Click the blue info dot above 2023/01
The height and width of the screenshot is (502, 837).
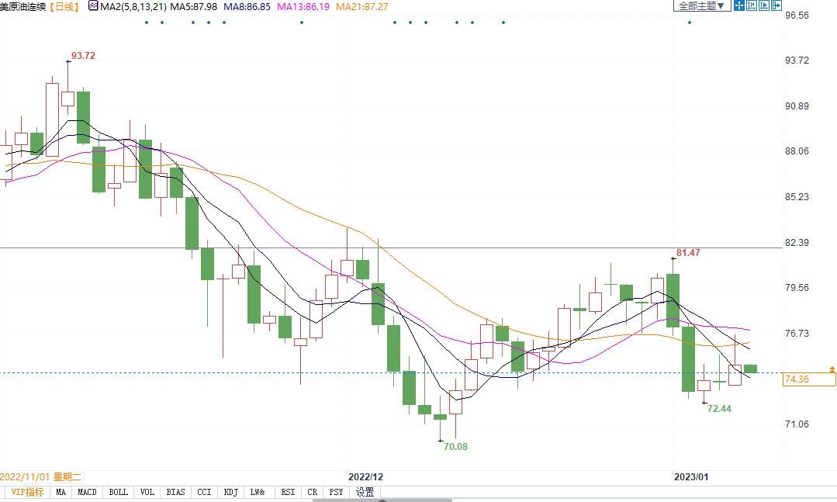[x=689, y=22]
